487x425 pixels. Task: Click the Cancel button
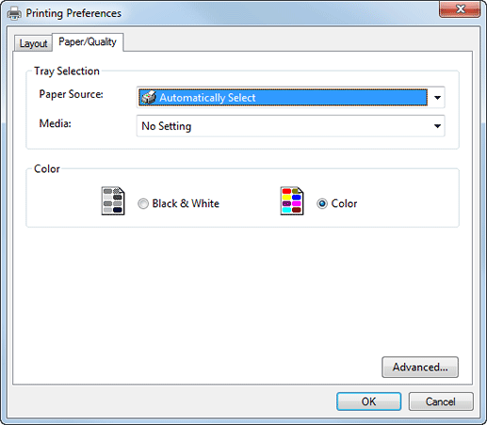tap(441, 401)
